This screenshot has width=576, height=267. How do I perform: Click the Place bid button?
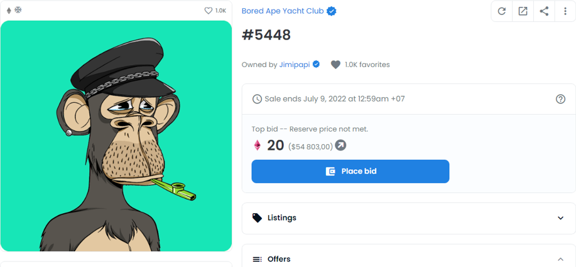coord(350,171)
